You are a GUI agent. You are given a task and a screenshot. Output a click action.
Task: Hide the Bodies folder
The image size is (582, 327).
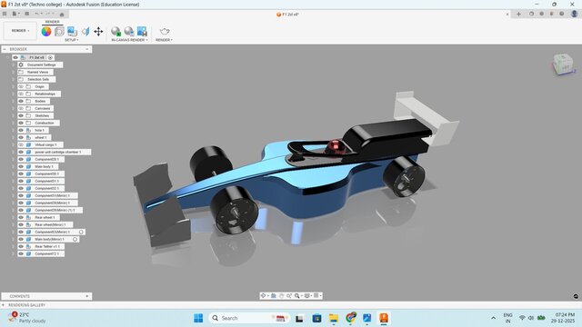tap(21, 101)
